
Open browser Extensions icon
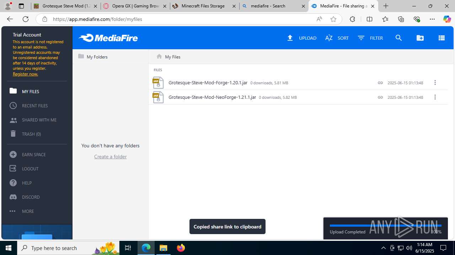352,19
